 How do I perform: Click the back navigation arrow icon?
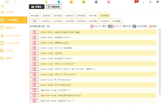(x=7, y=2)
